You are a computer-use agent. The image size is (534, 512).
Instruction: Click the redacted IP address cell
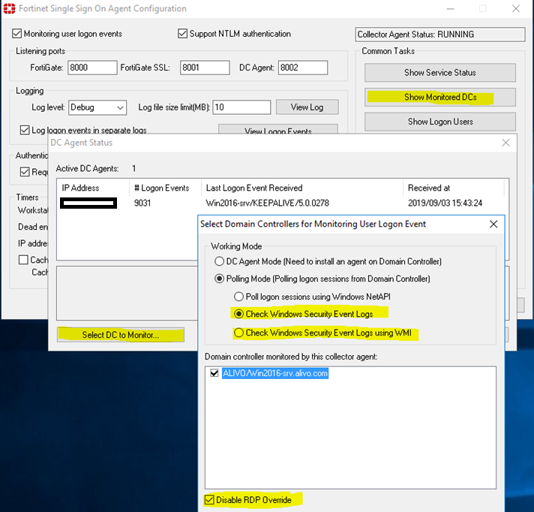click(x=88, y=203)
